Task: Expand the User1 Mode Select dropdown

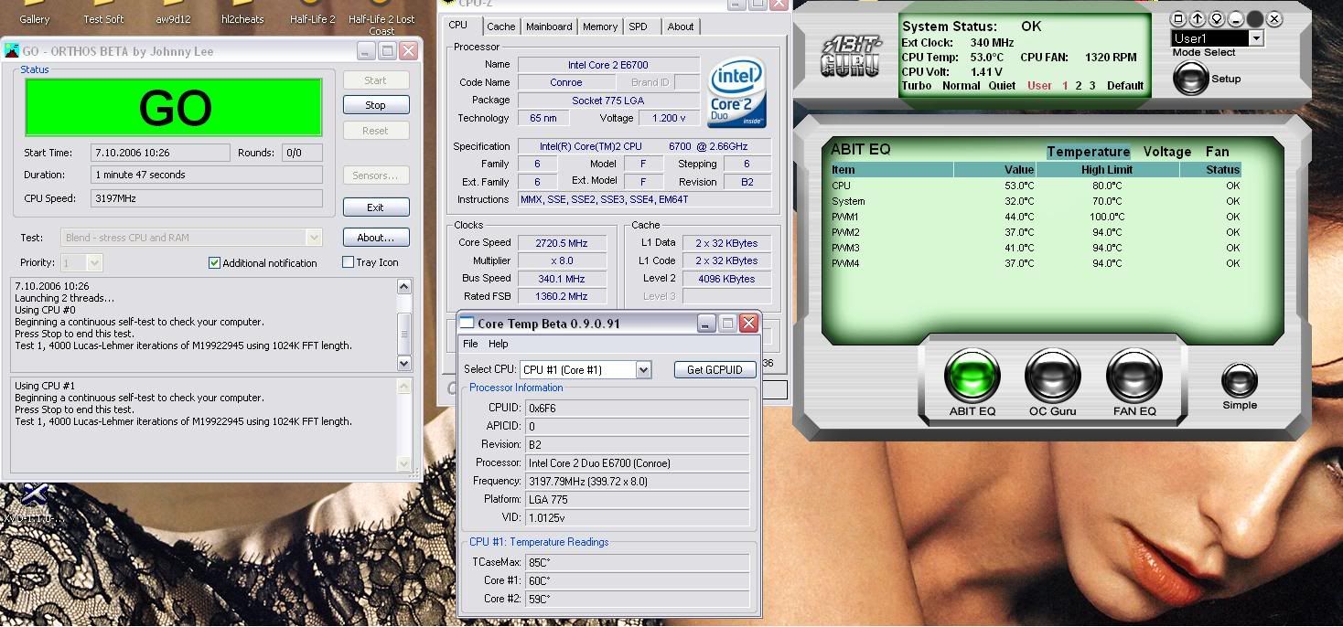Action: click(x=1256, y=38)
